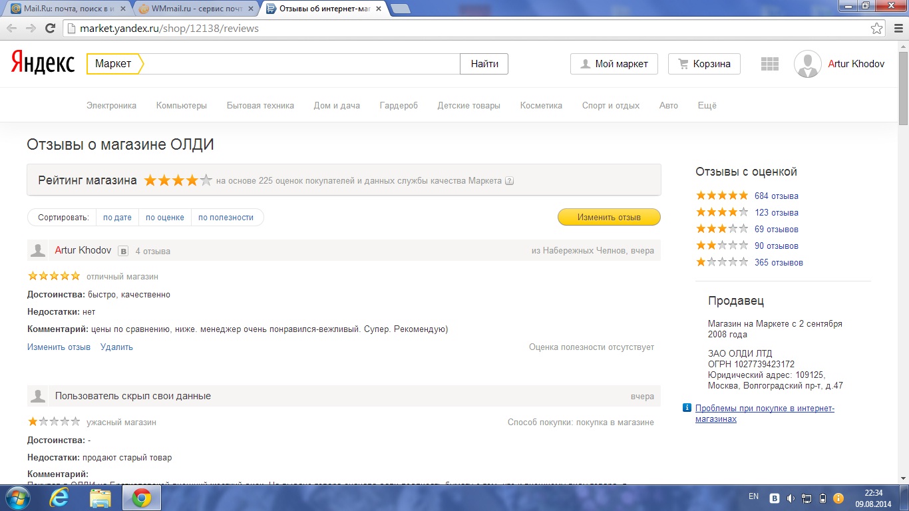Click the Chrome icon in the taskbar
This screenshot has height=511, width=909.
tap(141, 498)
